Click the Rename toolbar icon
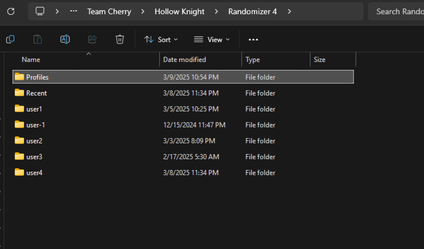424x249 pixels. pos(65,39)
